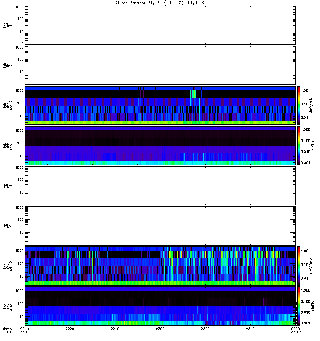Screen dimensions: 320x341
Task: Click the 'Jan 02' date label
Action: (25, 332)
